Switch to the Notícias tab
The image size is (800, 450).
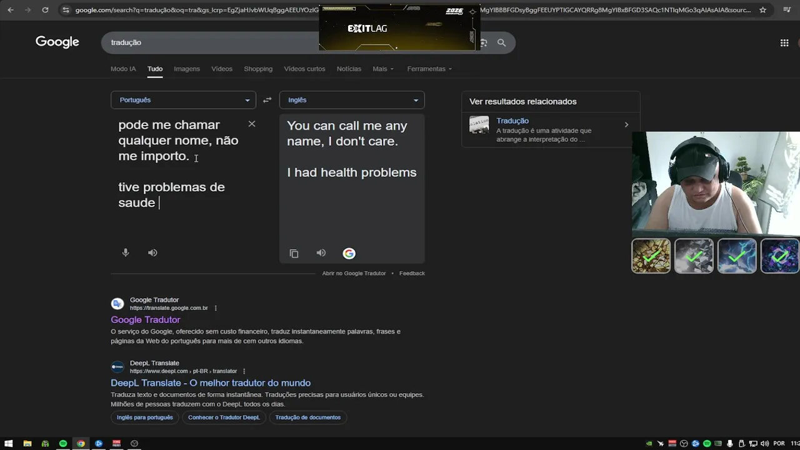[x=349, y=69]
